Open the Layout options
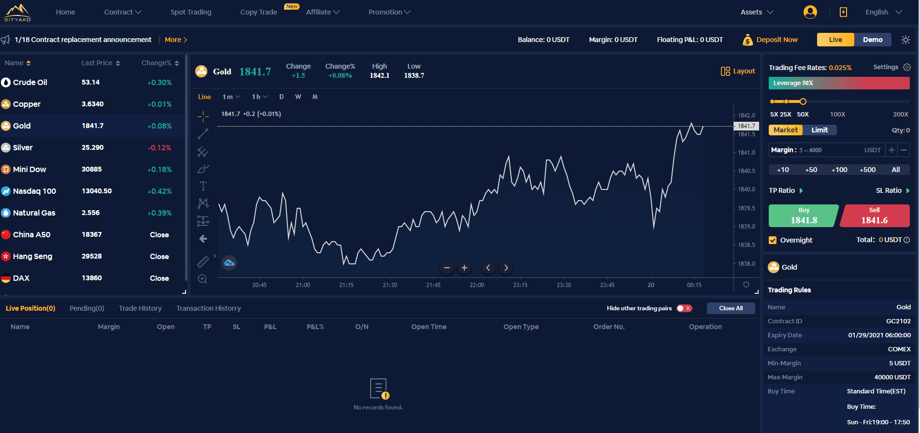920x433 pixels. (x=738, y=71)
